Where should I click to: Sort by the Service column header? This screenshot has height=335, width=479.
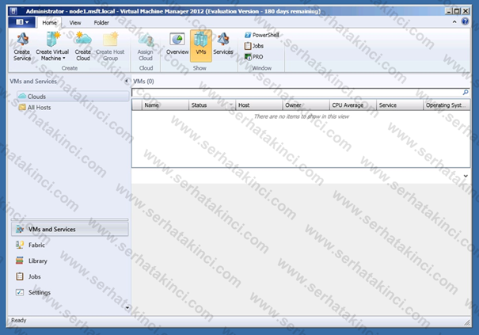tap(400, 105)
